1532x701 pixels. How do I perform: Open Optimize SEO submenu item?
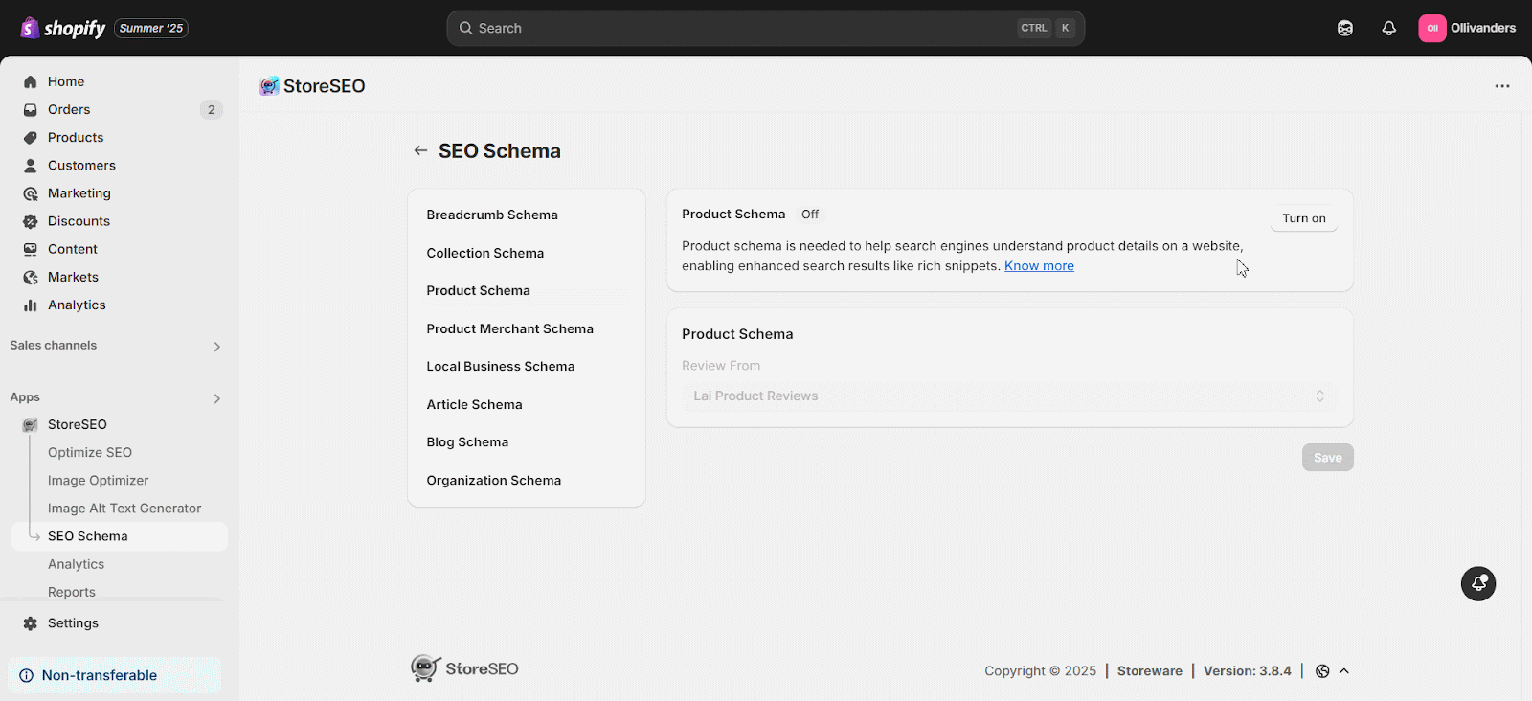tap(90, 453)
